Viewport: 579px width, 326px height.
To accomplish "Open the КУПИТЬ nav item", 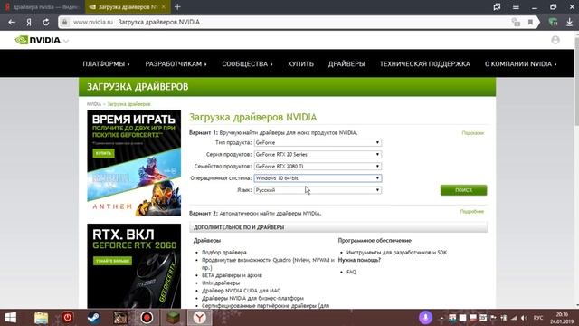I will click(x=300, y=64).
